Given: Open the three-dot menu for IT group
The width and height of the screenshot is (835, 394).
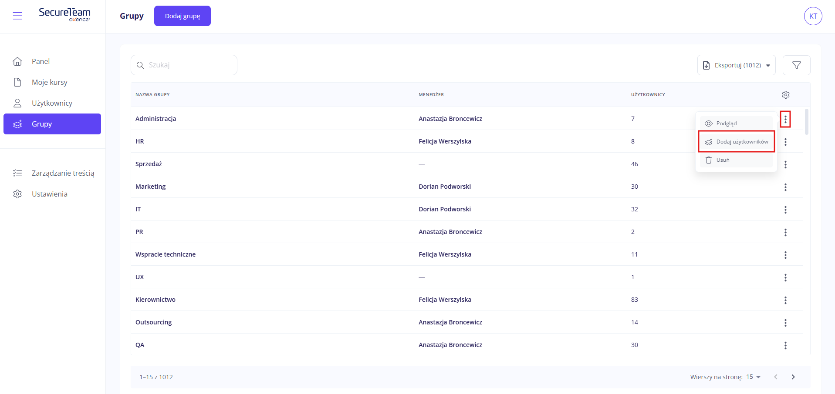Looking at the screenshot, I should [x=785, y=210].
